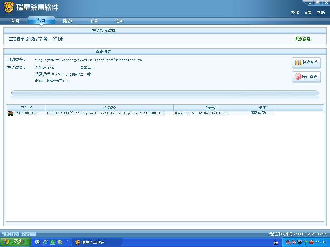Select the 杀毒 antivirus tab

click(x=42, y=20)
